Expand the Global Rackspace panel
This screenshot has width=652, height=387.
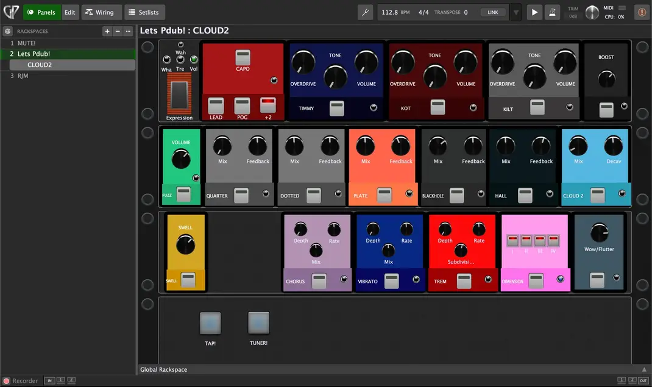coord(644,369)
